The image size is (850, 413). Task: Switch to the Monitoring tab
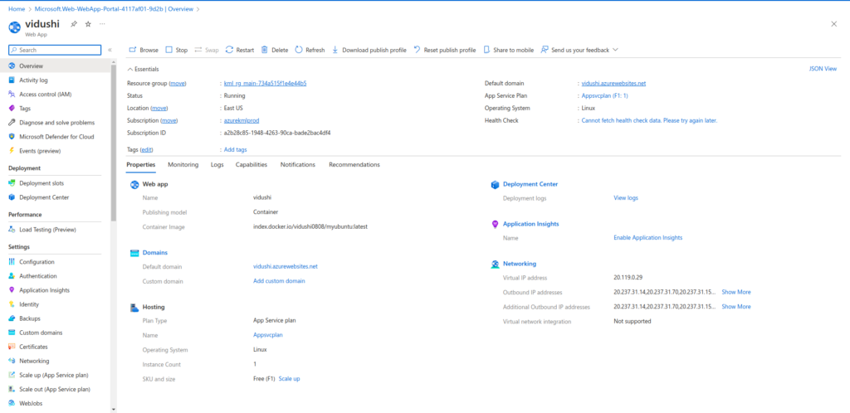click(183, 164)
